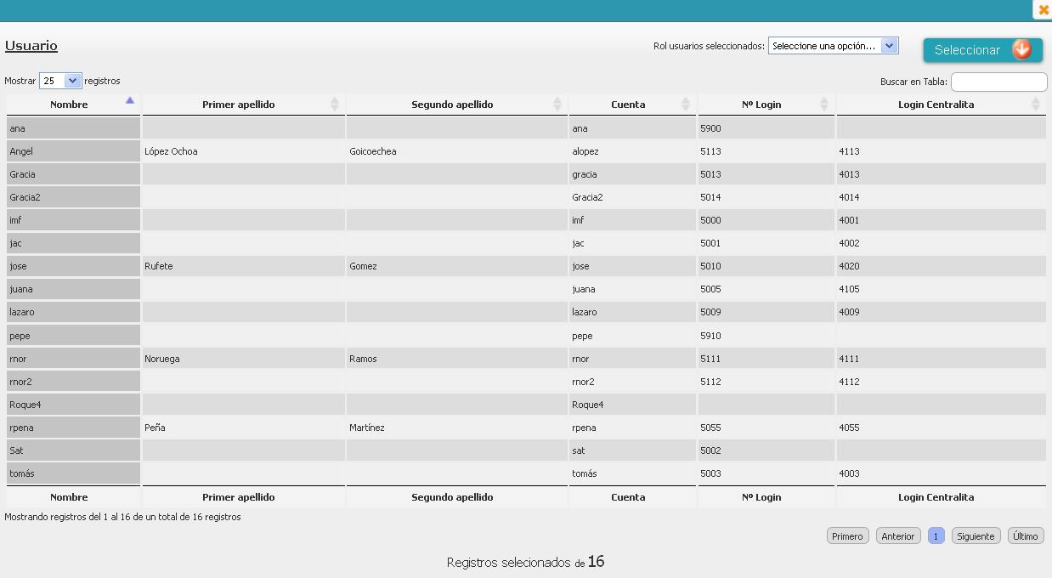Screen dimensions: 1052x578
Task: Click login number 5000
Action: (766, 220)
